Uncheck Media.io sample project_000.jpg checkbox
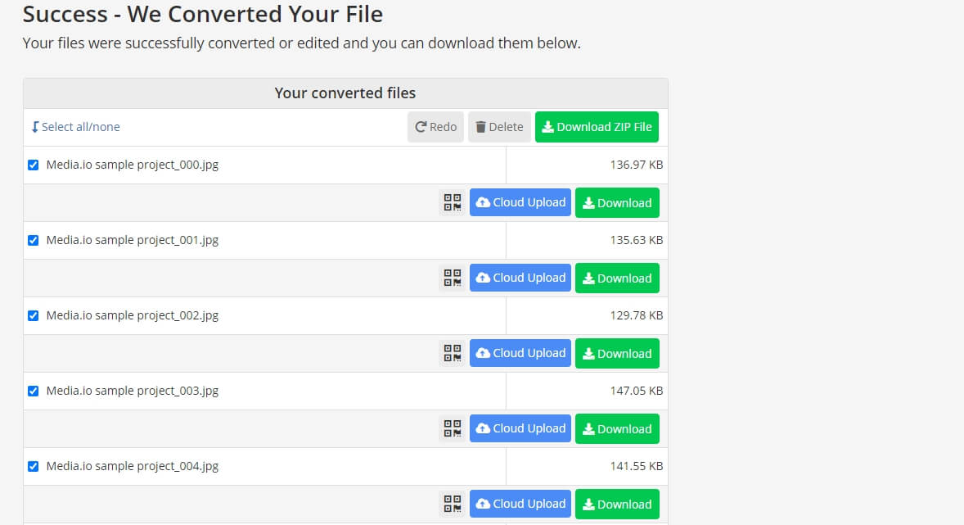The width and height of the screenshot is (964, 525). click(34, 165)
